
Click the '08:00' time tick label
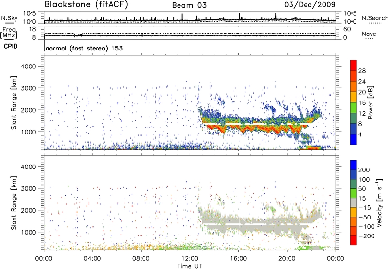click(x=141, y=259)
